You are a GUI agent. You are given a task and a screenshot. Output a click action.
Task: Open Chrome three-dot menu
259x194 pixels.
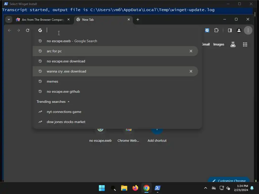click(248, 30)
